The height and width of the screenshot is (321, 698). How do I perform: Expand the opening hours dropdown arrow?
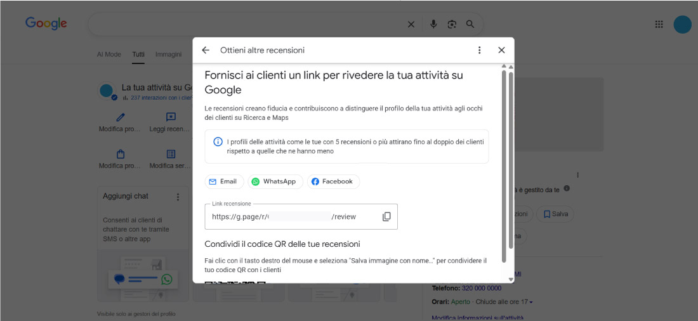(x=531, y=302)
